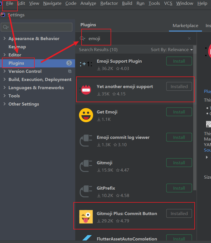The height and width of the screenshot is (243, 211).
Task: Select the GitPrefix plugin title
Action: pyautogui.click(x=106, y=188)
